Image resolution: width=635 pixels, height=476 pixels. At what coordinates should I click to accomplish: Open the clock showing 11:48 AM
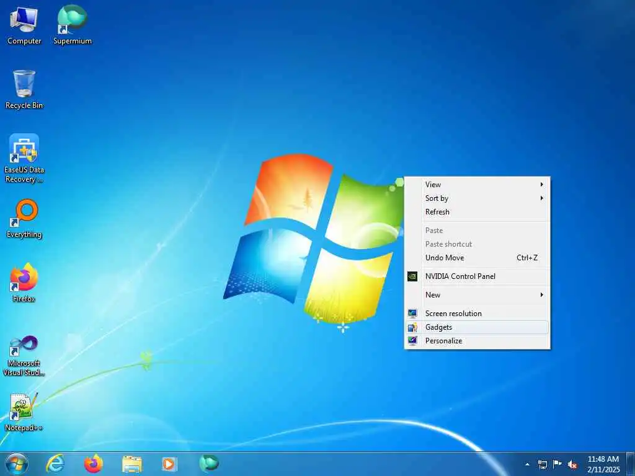coord(603,459)
